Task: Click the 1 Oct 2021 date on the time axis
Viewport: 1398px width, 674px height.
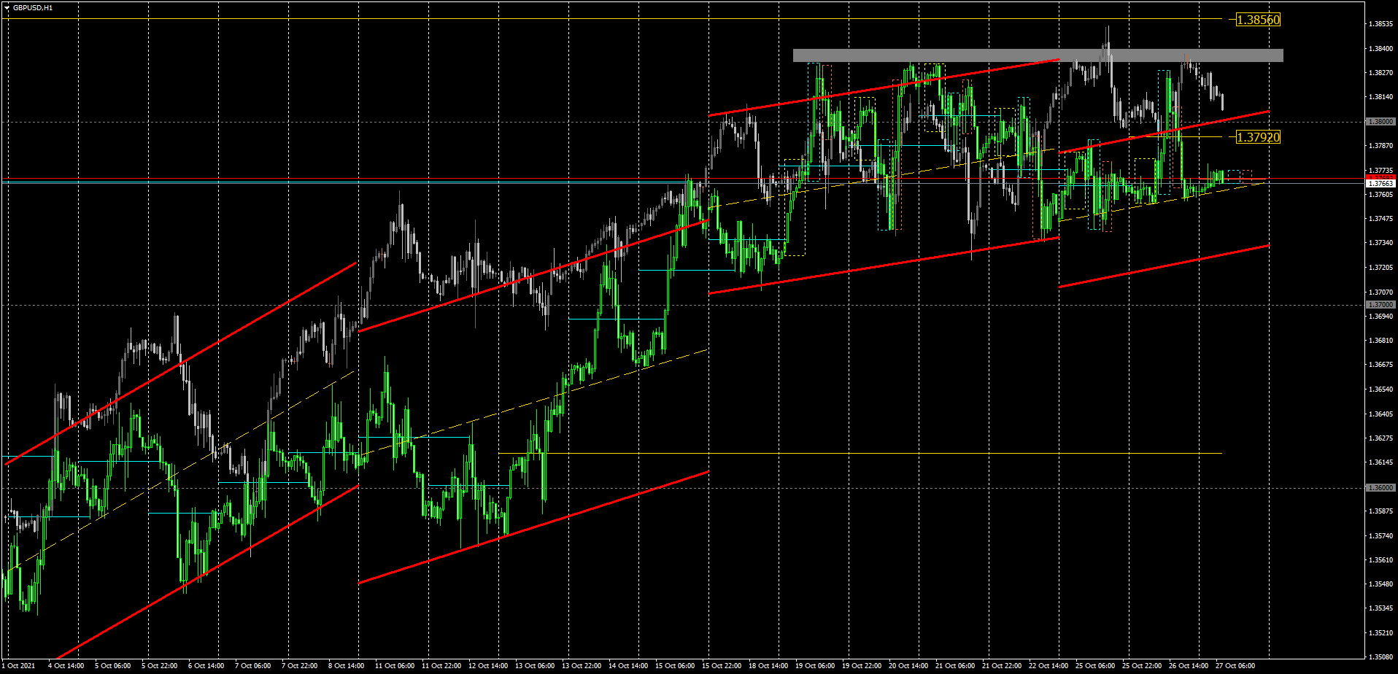Action: 19,666
